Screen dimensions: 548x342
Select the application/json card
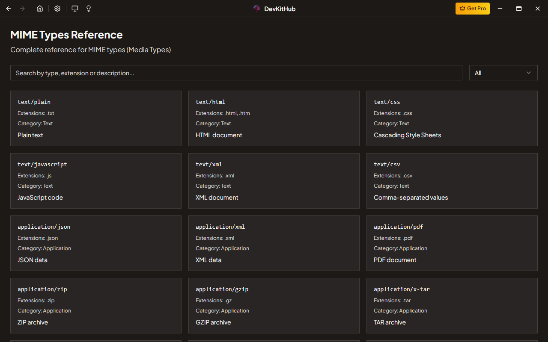[96, 243]
